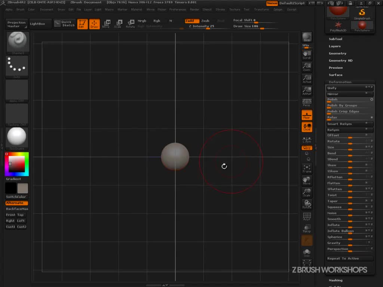Choose the Rotate transform tool in top shelf

[x=130, y=24]
